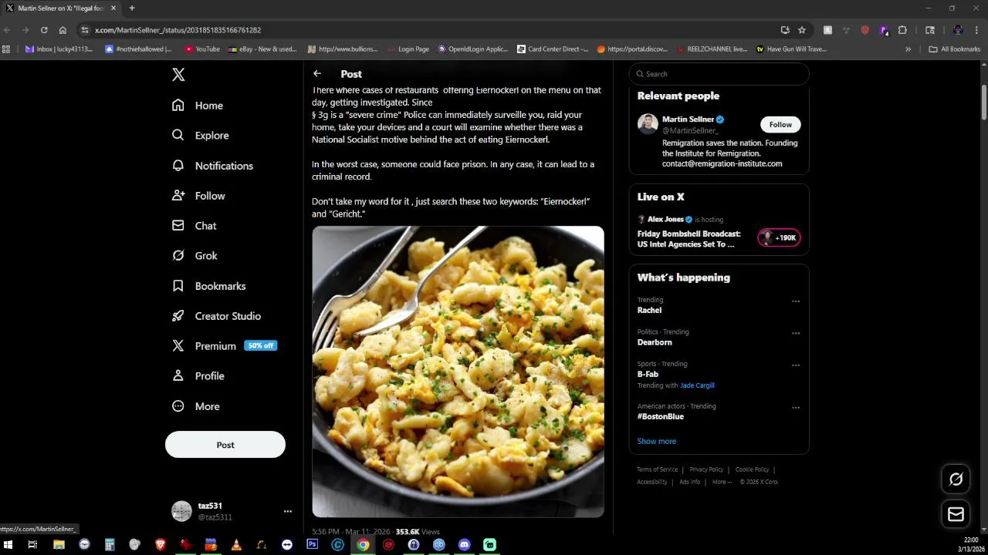
Task: Click Show more trends link
Action: 657,442
